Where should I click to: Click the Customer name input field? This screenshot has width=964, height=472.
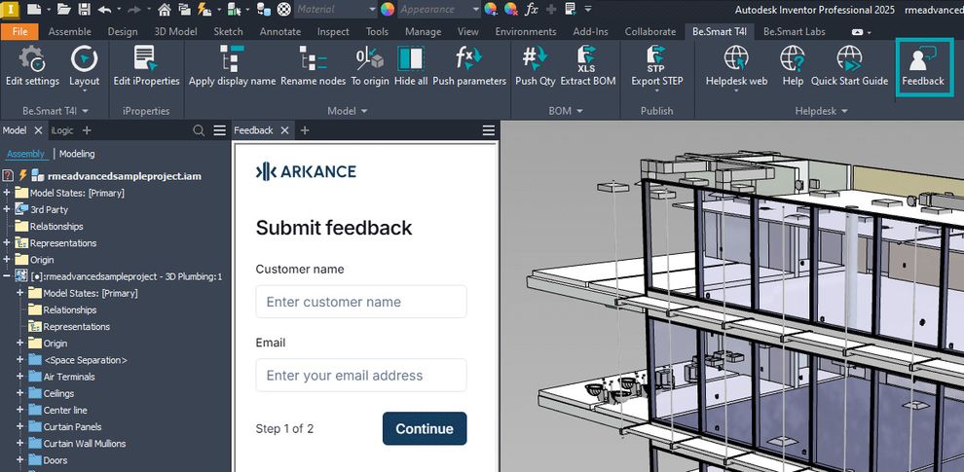(361, 302)
